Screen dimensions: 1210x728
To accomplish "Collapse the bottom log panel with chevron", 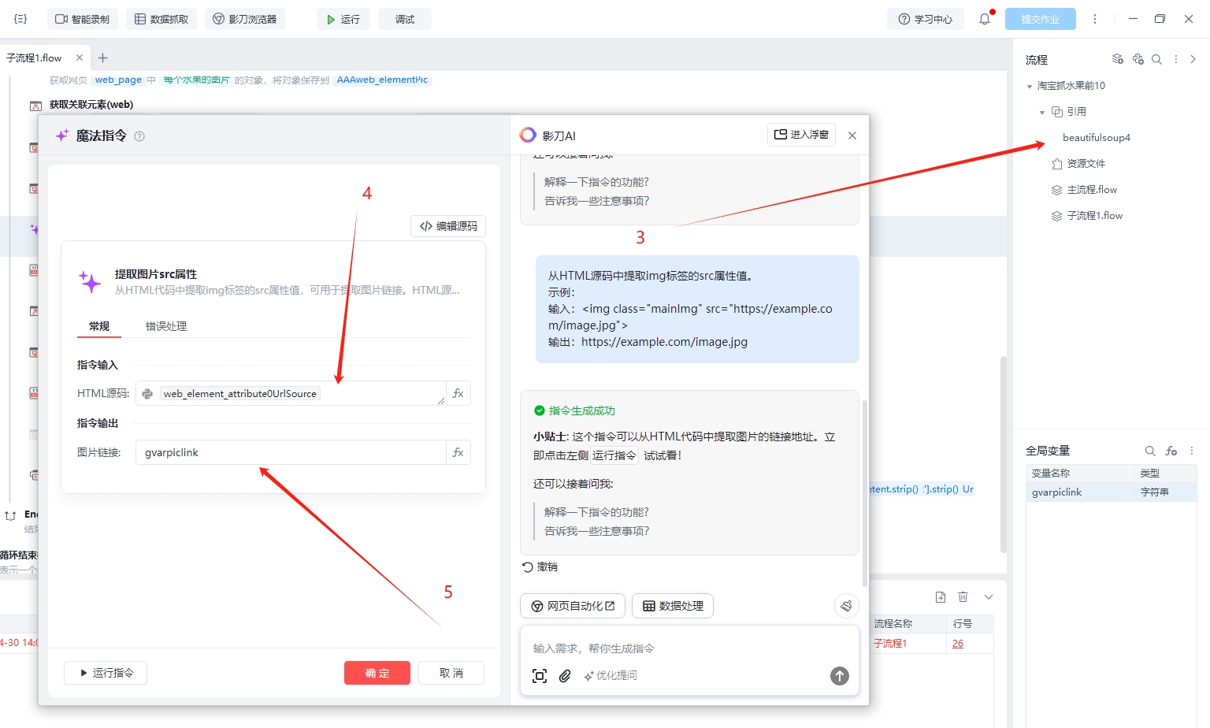I will click(x=989, y=597).
